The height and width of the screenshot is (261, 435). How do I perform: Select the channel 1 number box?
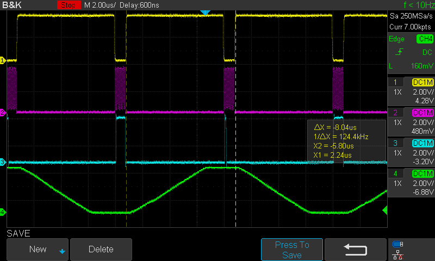coord(395,82)
